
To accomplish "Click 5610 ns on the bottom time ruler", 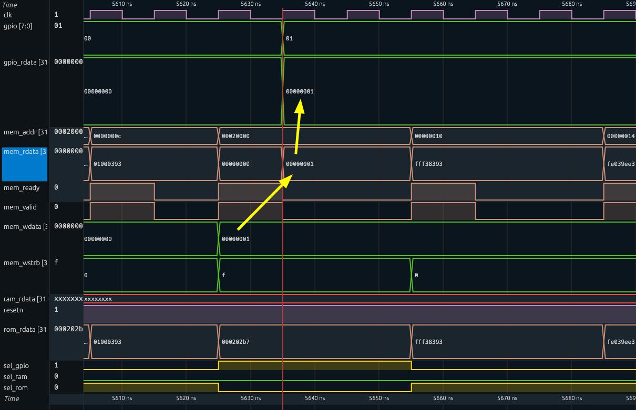I will pyautogui.click(x=122, y=398).
